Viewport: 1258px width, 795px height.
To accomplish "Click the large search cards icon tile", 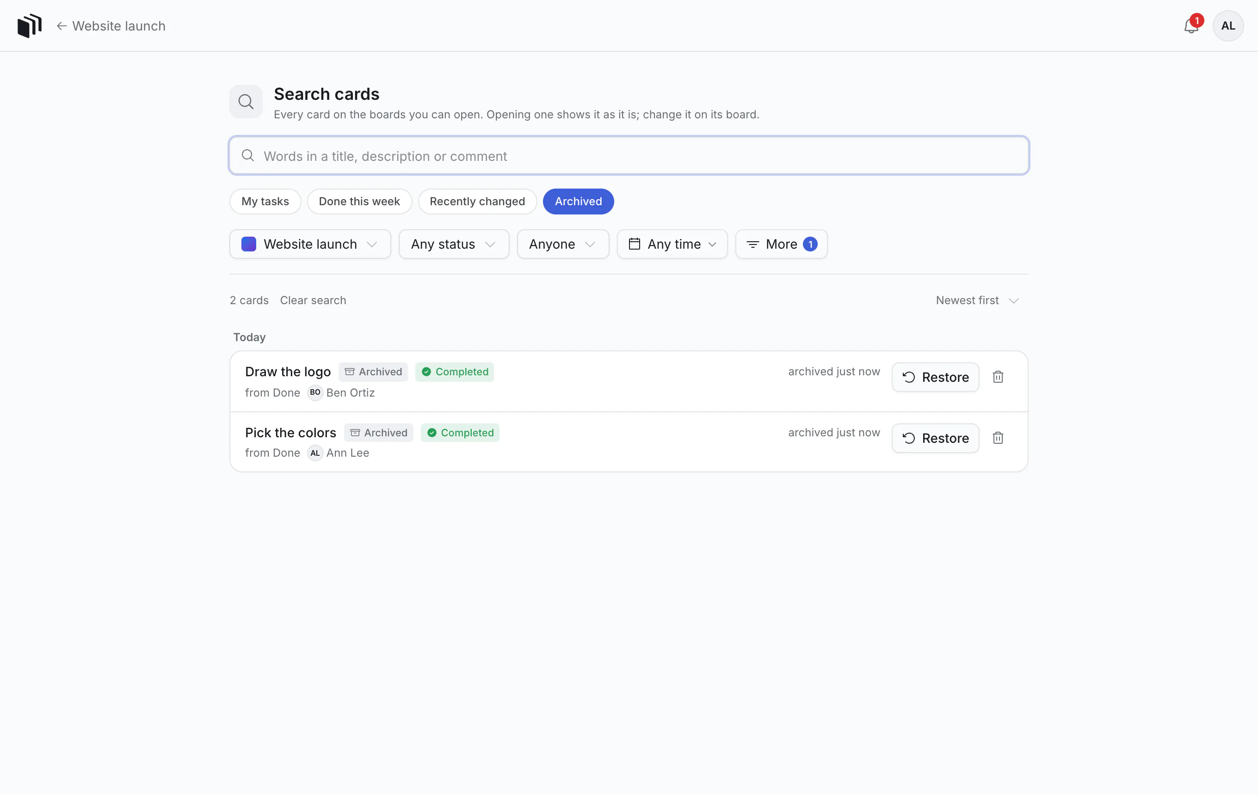I will pos(246,101).
